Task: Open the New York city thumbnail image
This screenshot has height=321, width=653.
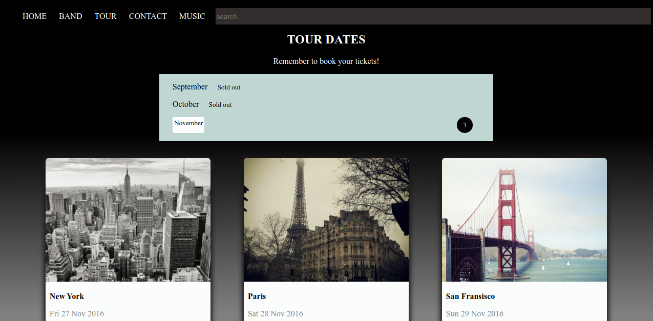Action: [128, 219]
